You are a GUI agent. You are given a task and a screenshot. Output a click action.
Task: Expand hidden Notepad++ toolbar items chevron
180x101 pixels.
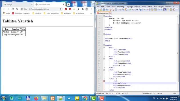[178, 9]
